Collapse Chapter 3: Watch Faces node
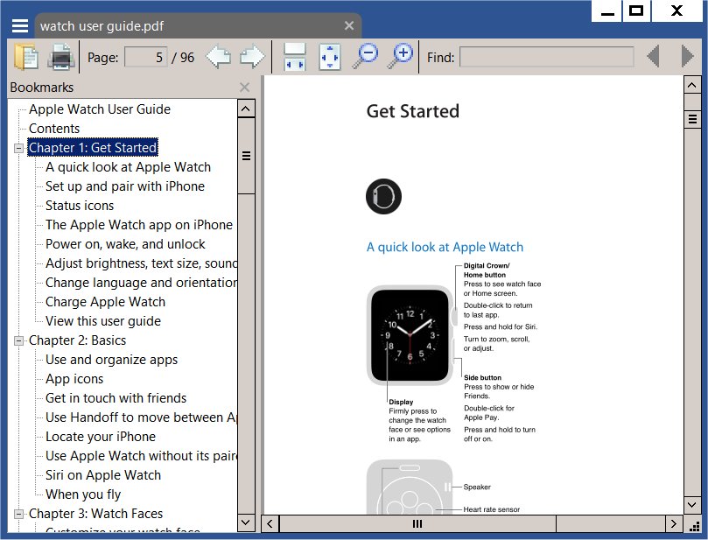This screenshot has width=708, height=540. click(19, 514)
